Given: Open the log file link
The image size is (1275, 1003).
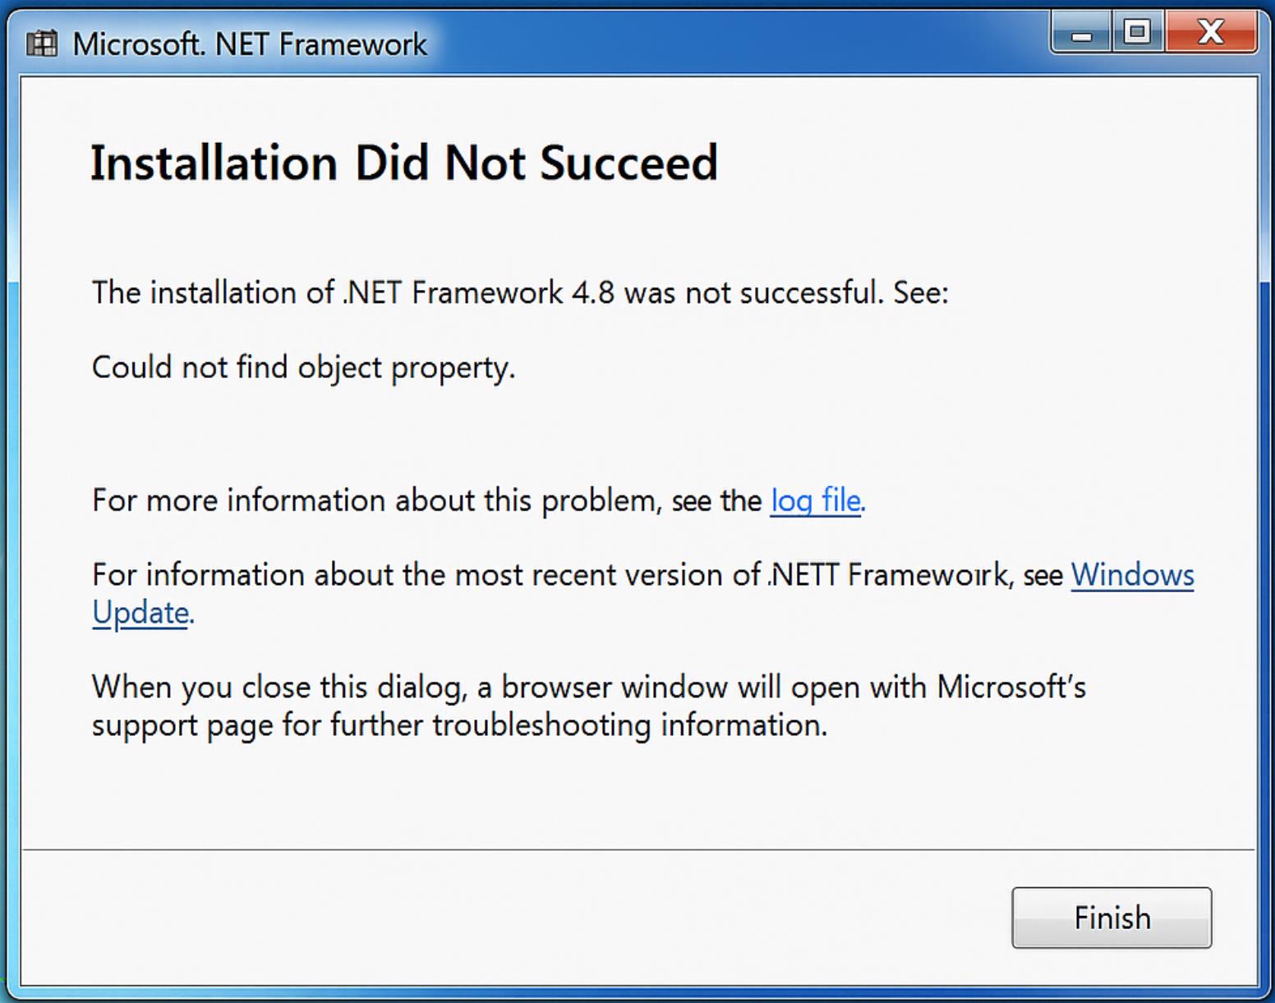Looking at the screenshot, I should [816, 500].
